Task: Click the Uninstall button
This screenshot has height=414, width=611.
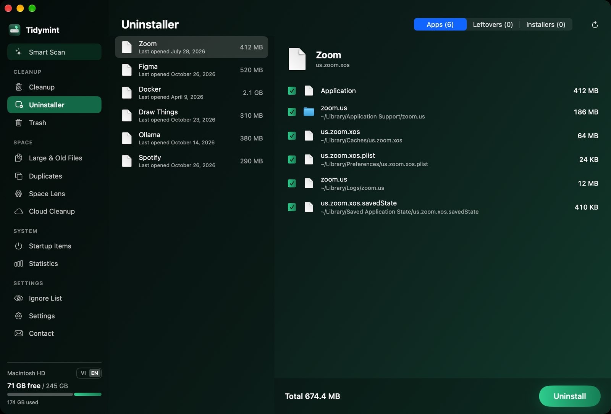Action: click(569, 396)
